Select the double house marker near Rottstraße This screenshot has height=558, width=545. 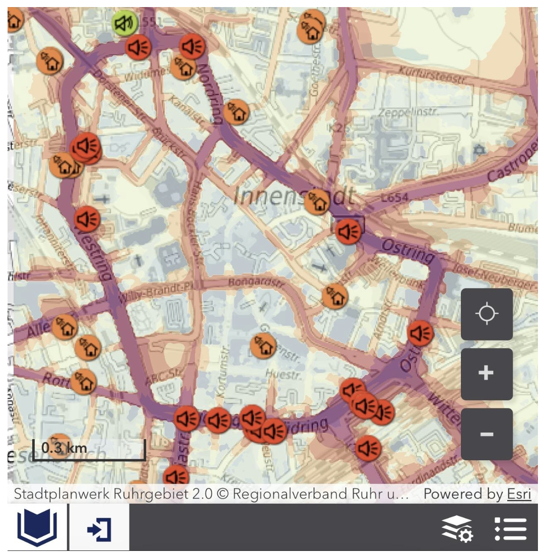coord(84,381)
